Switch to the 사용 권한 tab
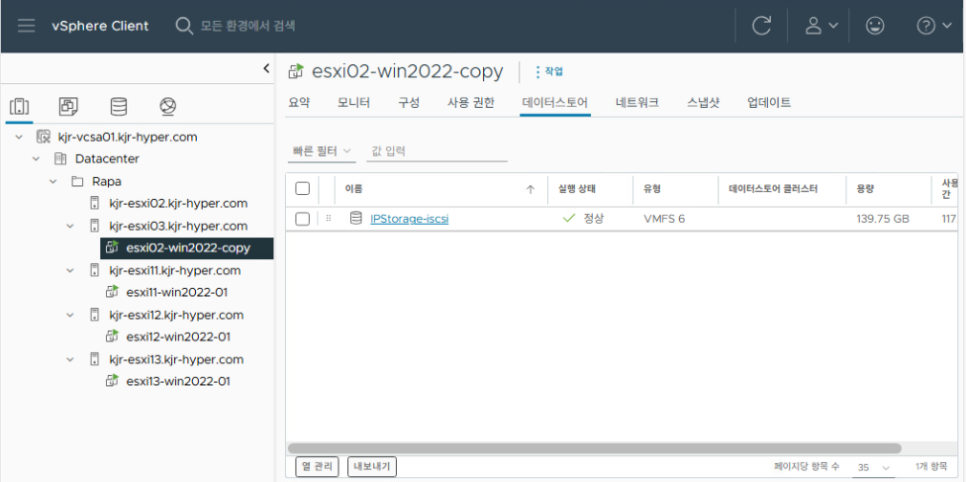Screen dimensions: 966x482 tap(471, 103)
